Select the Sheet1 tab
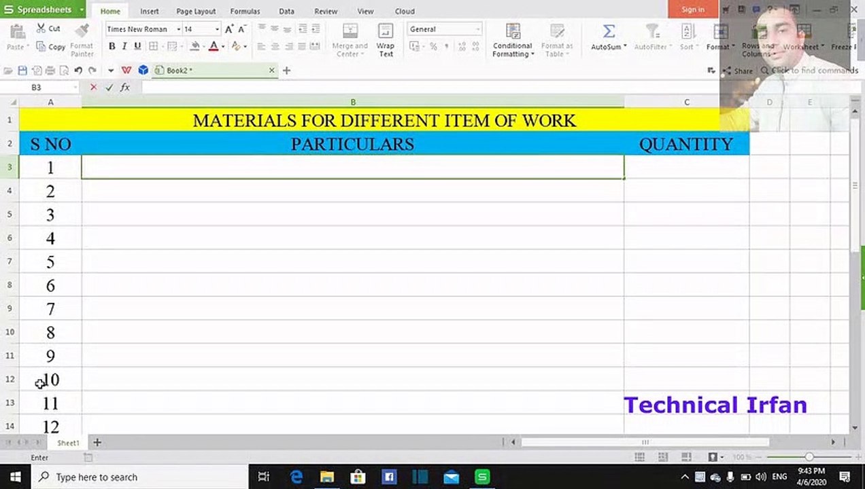 (68, 443)
